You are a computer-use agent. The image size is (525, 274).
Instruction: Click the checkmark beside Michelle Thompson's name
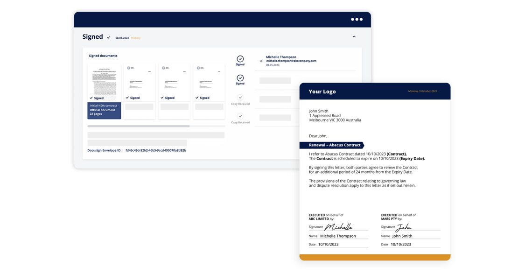tap(261, 61)
